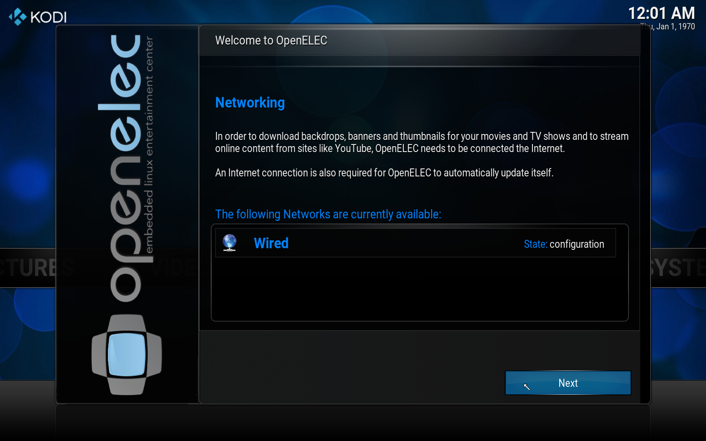Click 'The following Networks are currently available' label
This screenshot has width=706, height=441.
click(x=328, y=214)
